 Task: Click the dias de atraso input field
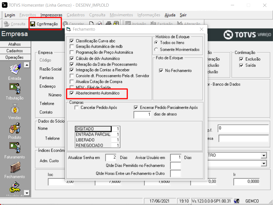(x=142, y=115)
